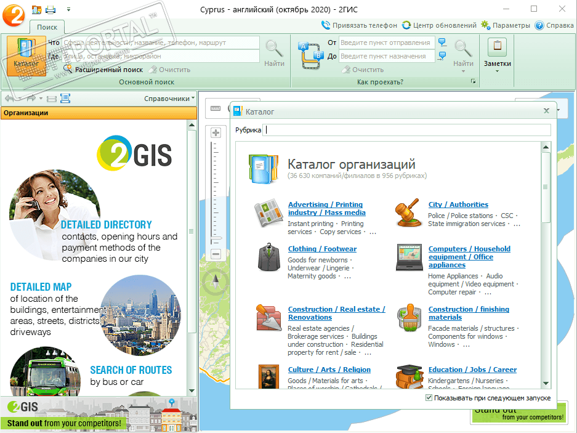Pick departure point on map icon

tap(442, 42)
